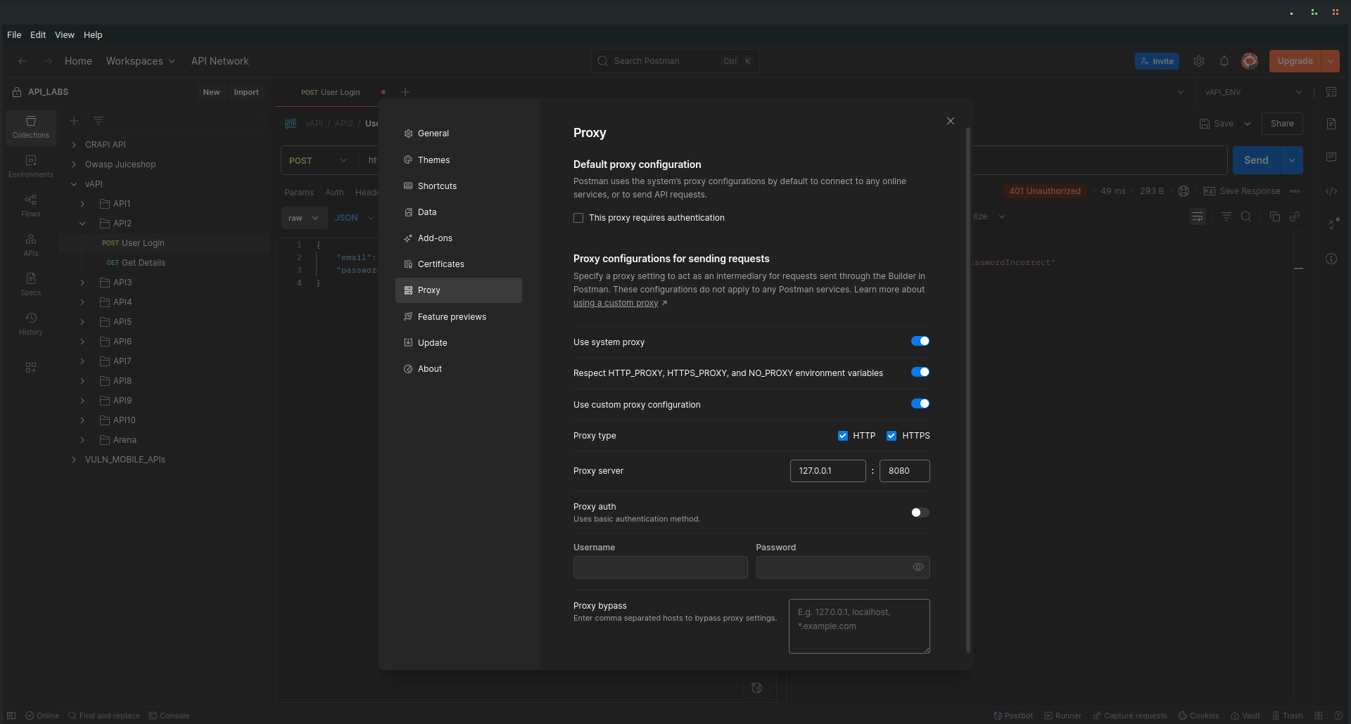Viewport: 1351px width, 724px height.
Task: Uncheck the HTTP proxy type checkbox
Action: pyautogui.click(x=843, y=436)
